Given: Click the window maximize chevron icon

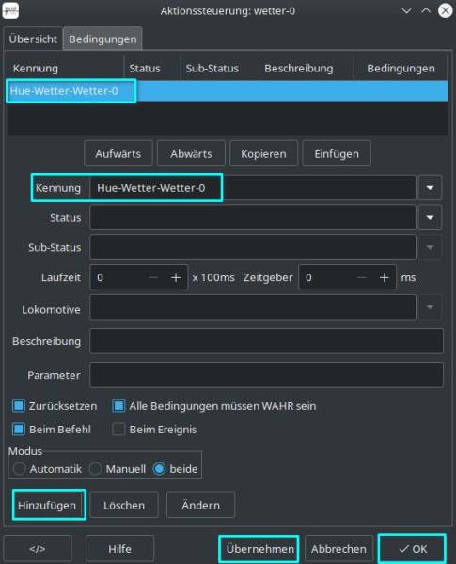Looking at the screenshot, I should click(x=426, y=10).
